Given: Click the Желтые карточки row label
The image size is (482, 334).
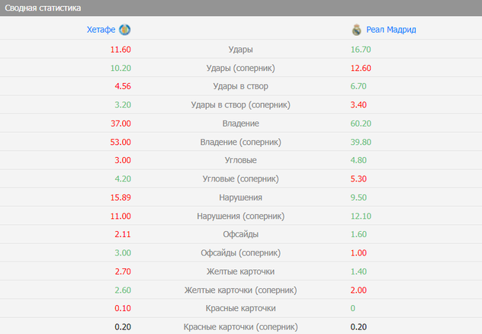Looking at the screenshot, I should [x=241, y=271].
